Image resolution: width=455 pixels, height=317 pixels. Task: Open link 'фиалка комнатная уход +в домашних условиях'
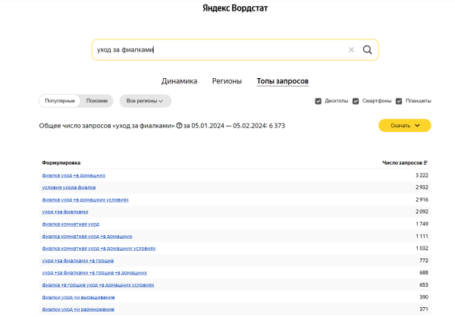pos(99,249)
